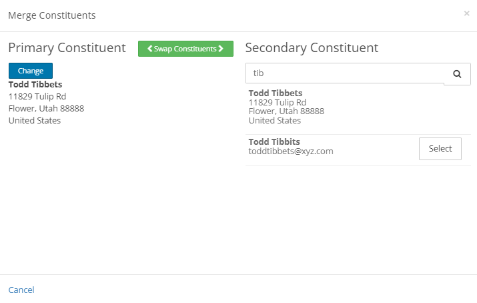Click the Secondary Constituent heading
The height and width of the screenshot is (303, 477).
(x=312, y=48)
